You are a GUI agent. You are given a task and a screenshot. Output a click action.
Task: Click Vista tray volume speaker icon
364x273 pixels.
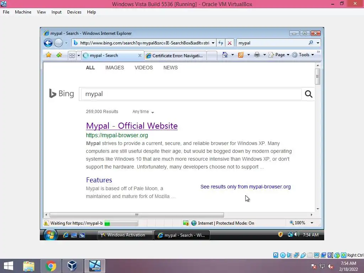297,235
